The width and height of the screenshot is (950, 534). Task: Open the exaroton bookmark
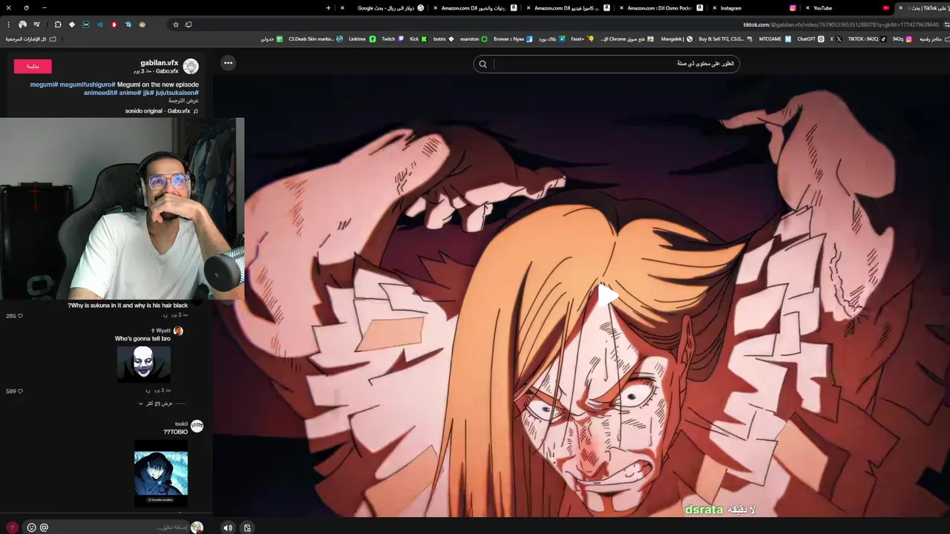point(474,39)
